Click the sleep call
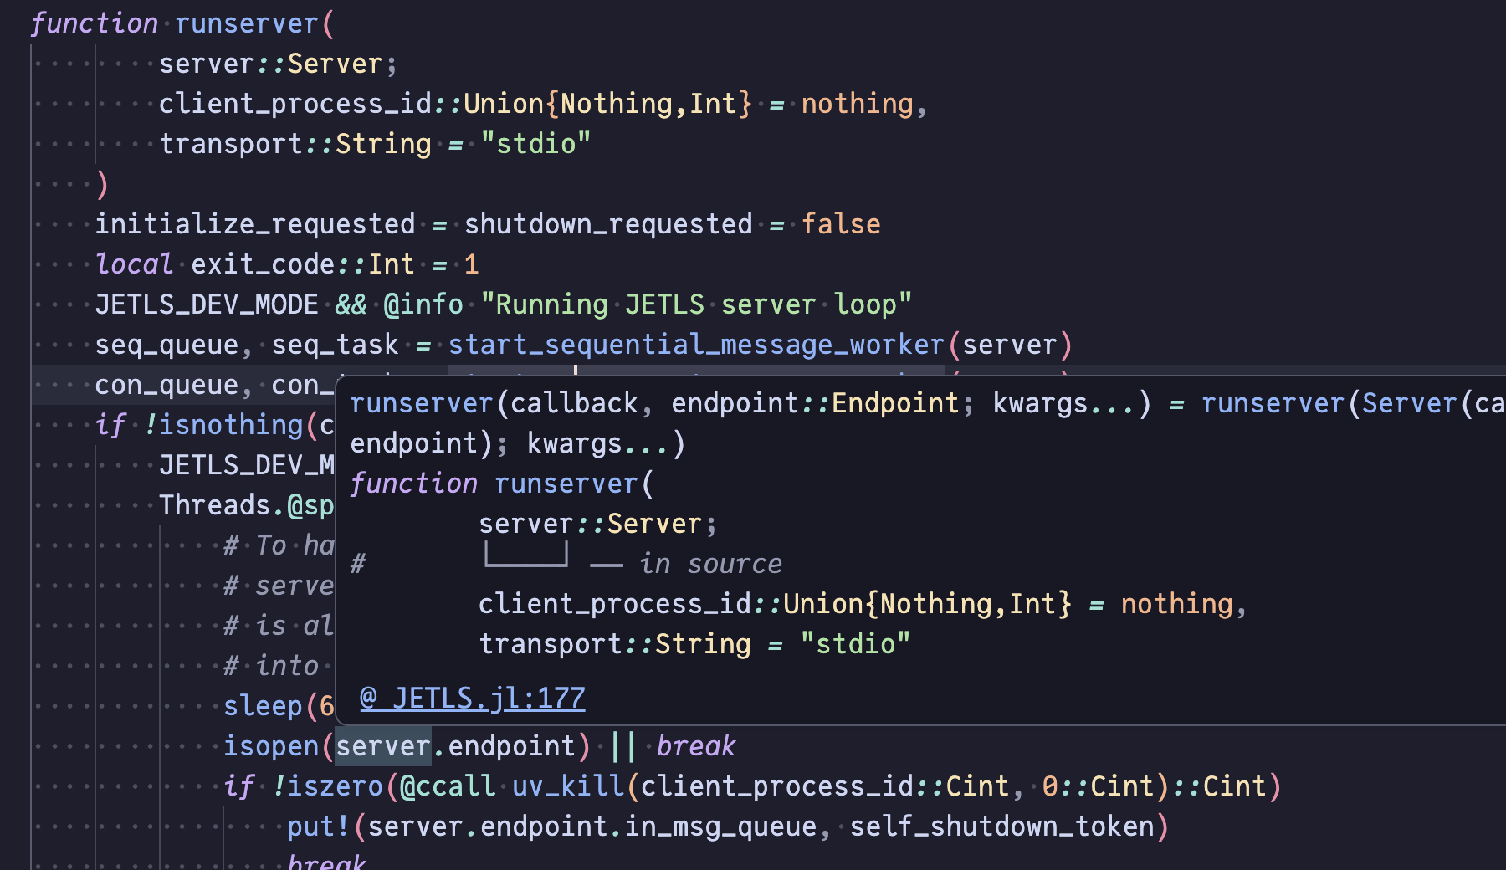Screen dimensions: 1506x870 click(263, 706)
